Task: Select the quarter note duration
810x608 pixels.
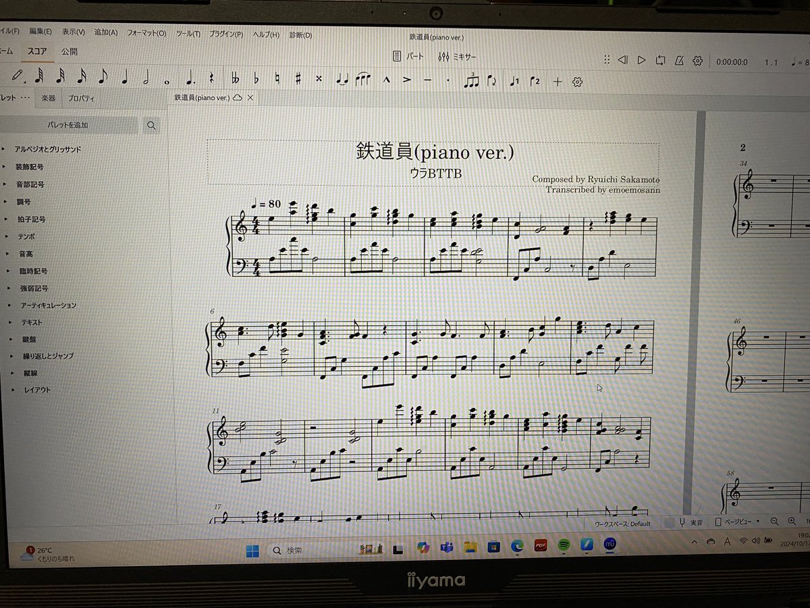Action: coord(123,80)
